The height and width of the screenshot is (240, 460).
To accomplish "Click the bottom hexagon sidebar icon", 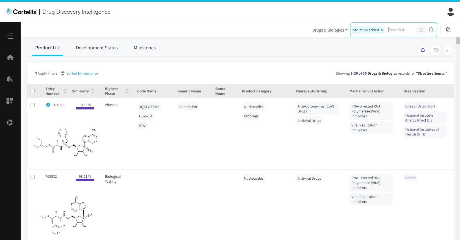I will coord(10,122).
